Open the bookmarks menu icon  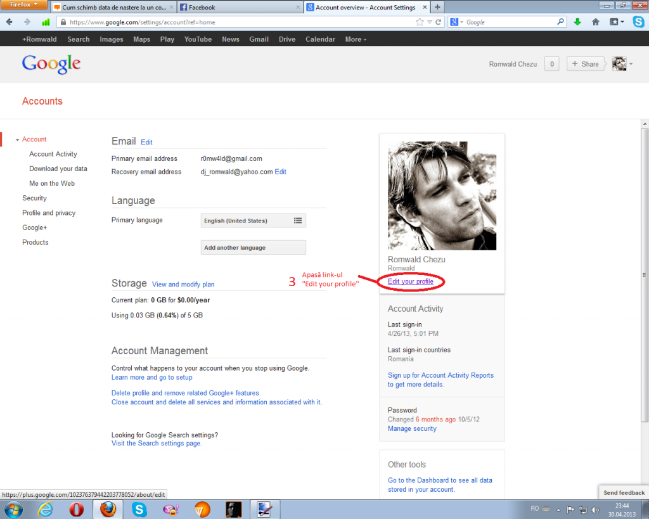616,22
